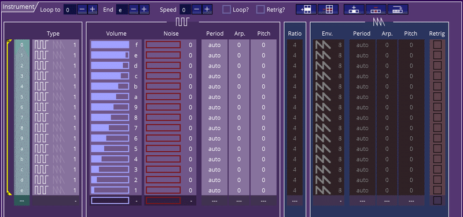Click the Volume bar with value 8
The image size is (463, 217).
click(110, 118)
